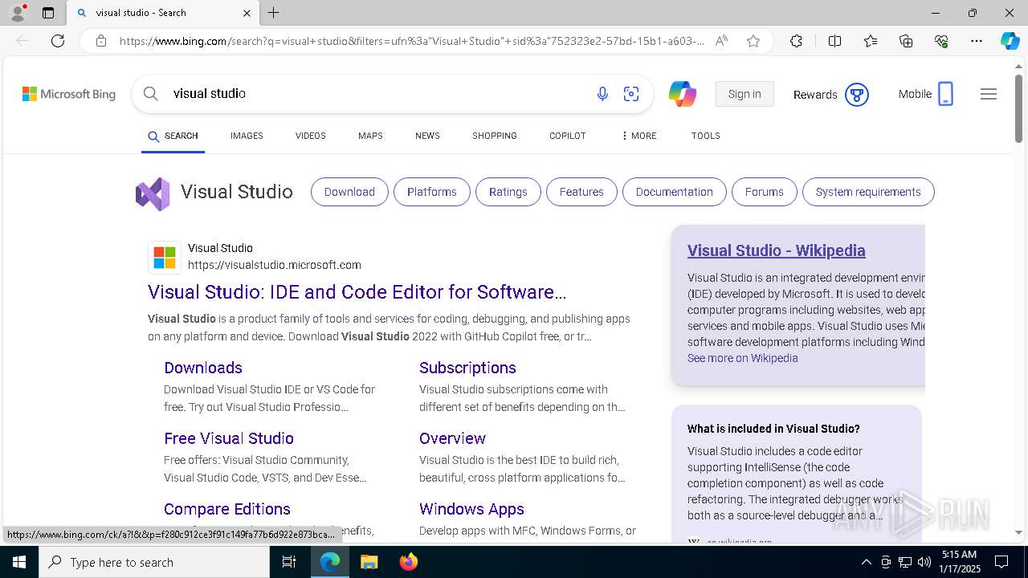Open the Free Visual Studio sublink

click(229, 438)
